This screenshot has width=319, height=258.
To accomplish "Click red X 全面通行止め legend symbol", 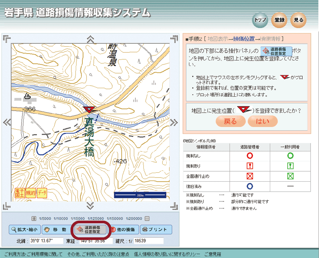I will click(250, 176).
